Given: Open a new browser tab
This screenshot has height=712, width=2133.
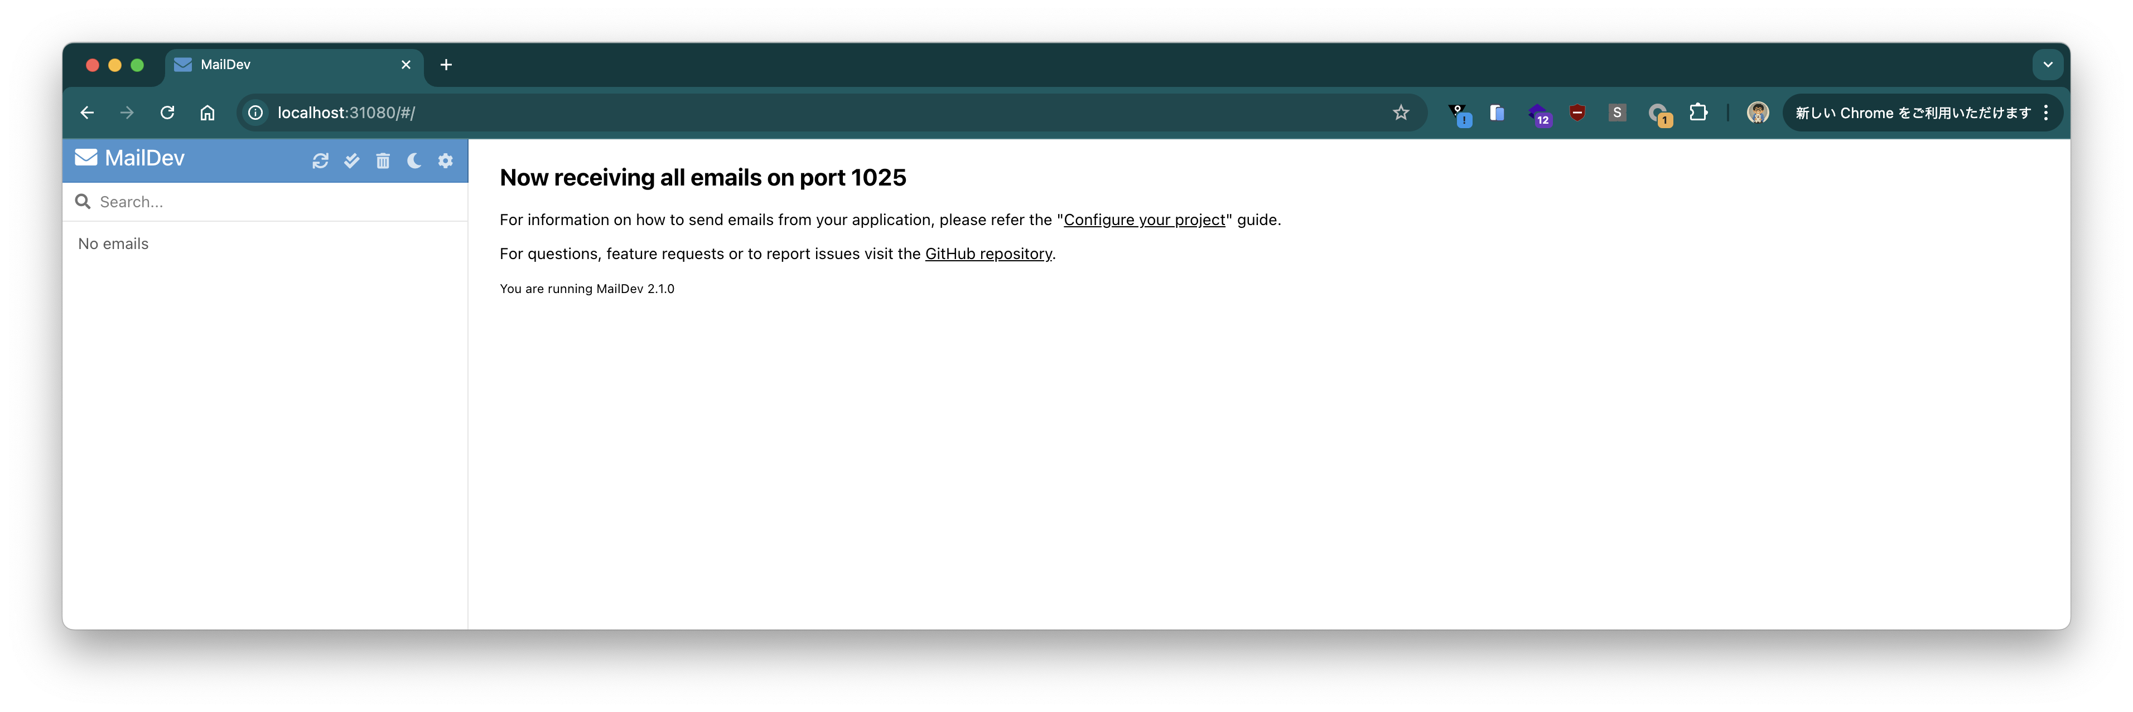Looking at the screenshot, I should (x=446, y=65).
